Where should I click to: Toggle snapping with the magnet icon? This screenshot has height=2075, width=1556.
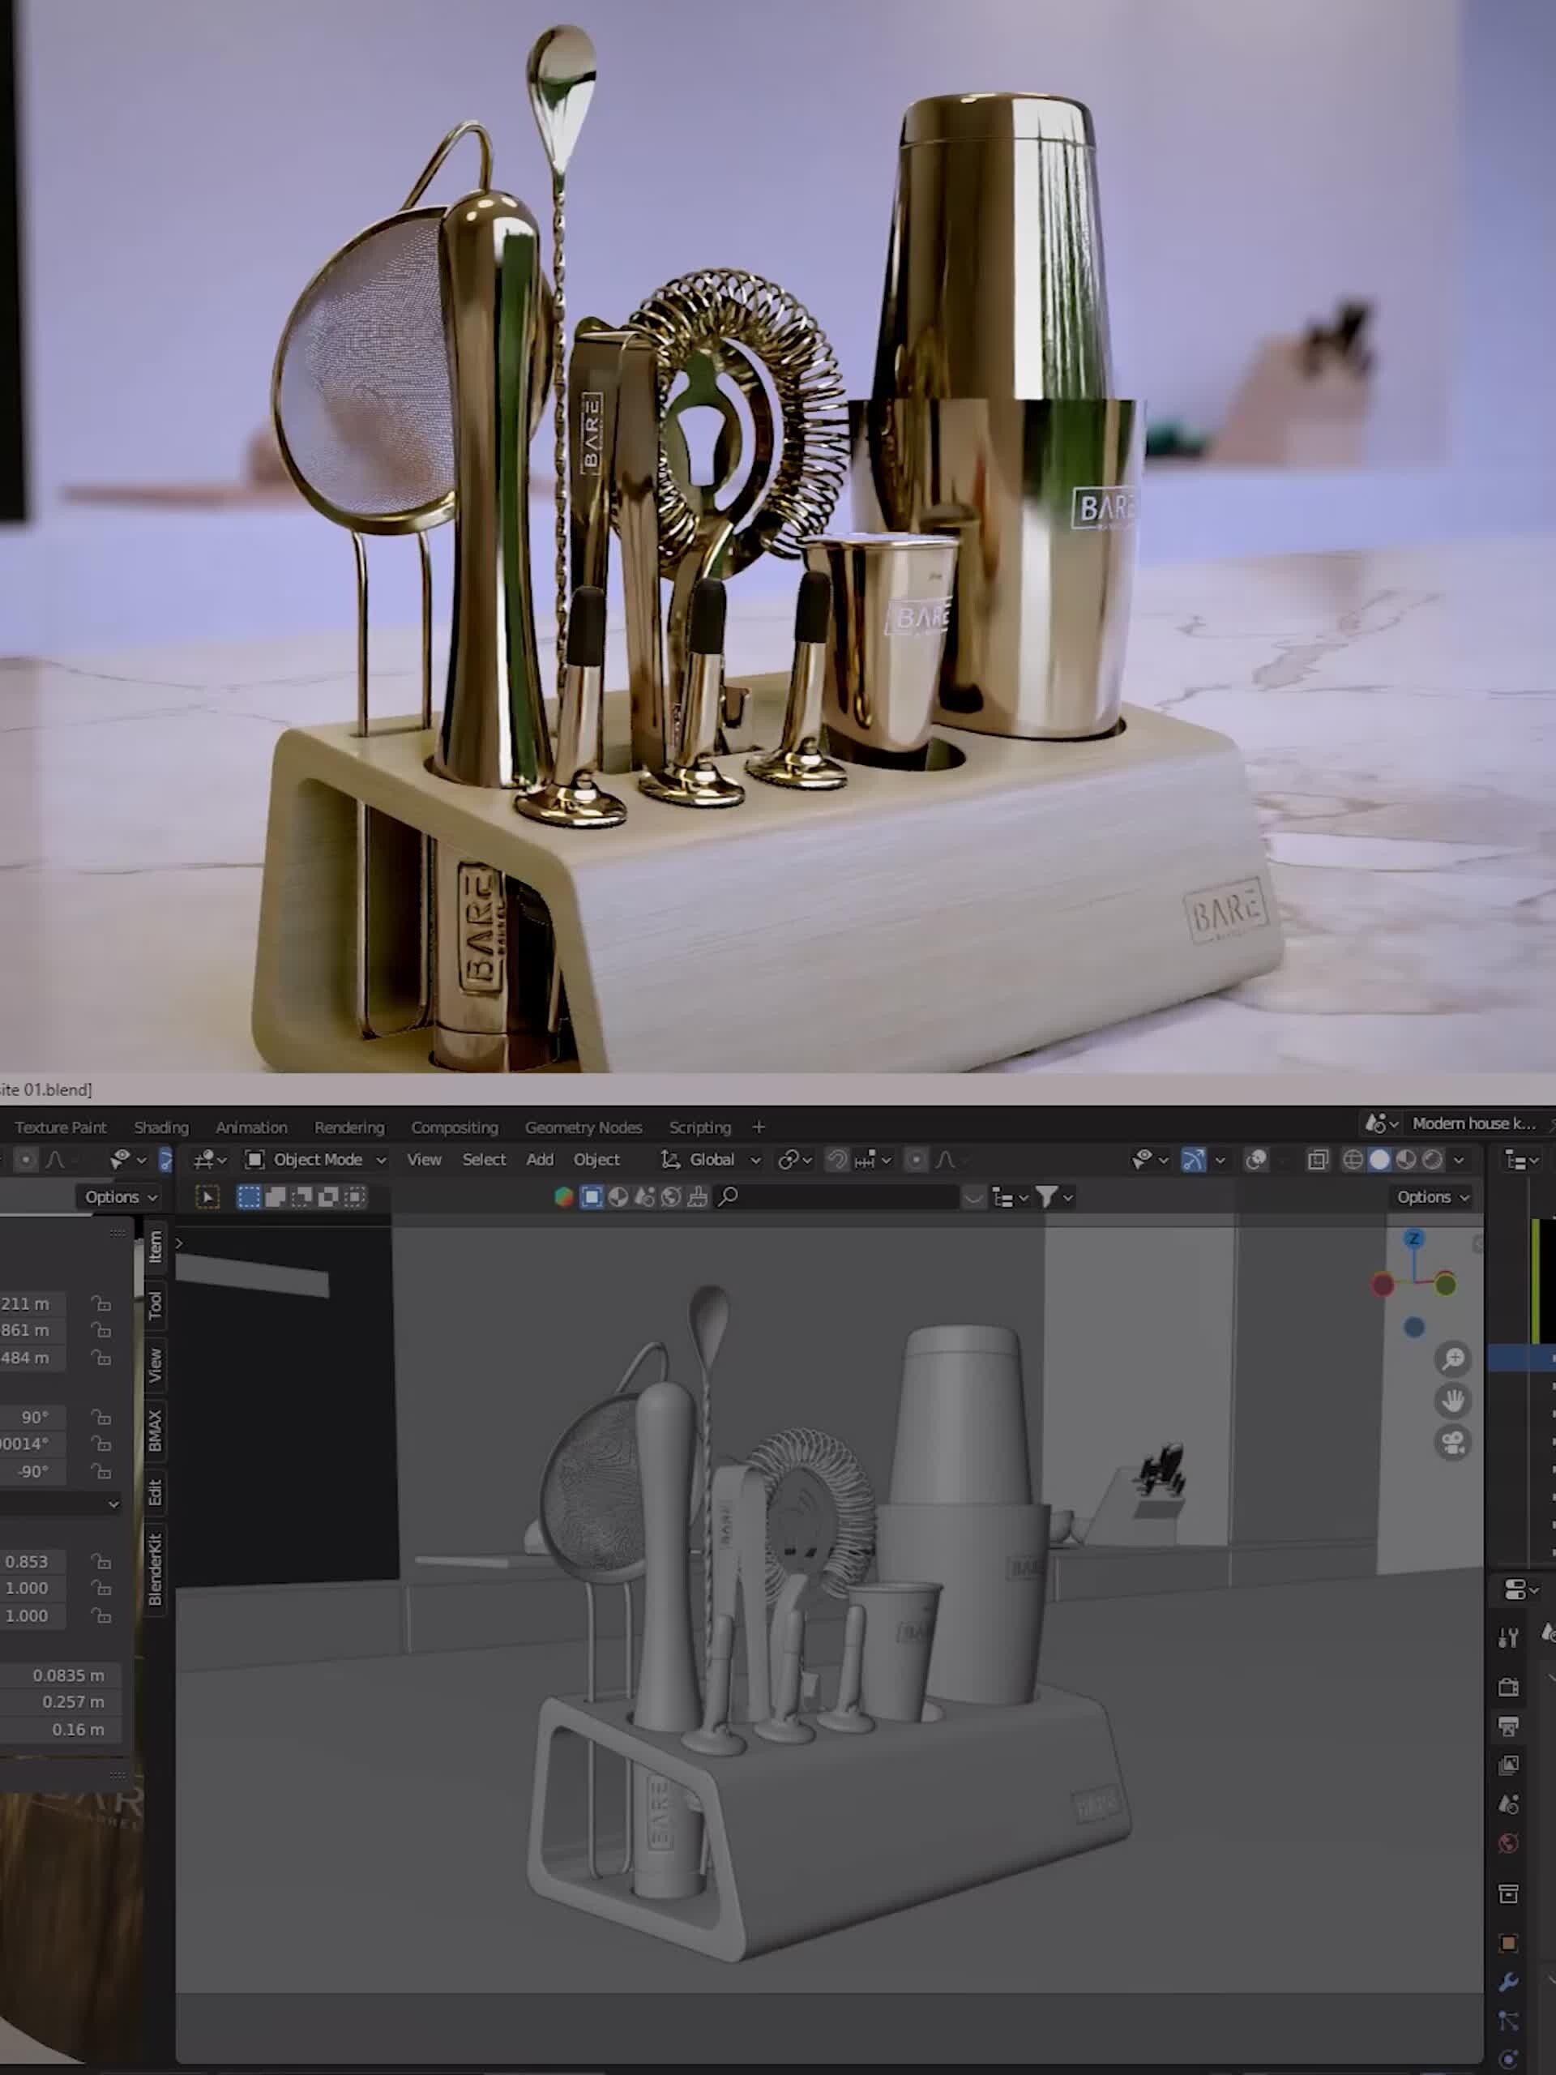click(837, 1161)
